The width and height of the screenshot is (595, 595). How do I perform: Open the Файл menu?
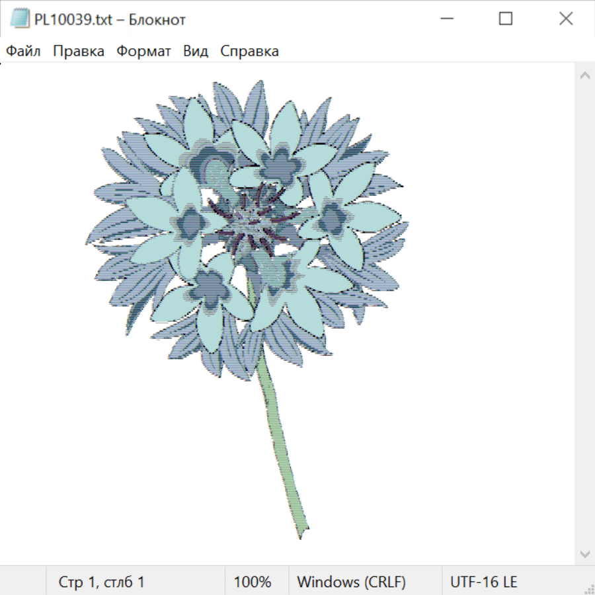23,51
